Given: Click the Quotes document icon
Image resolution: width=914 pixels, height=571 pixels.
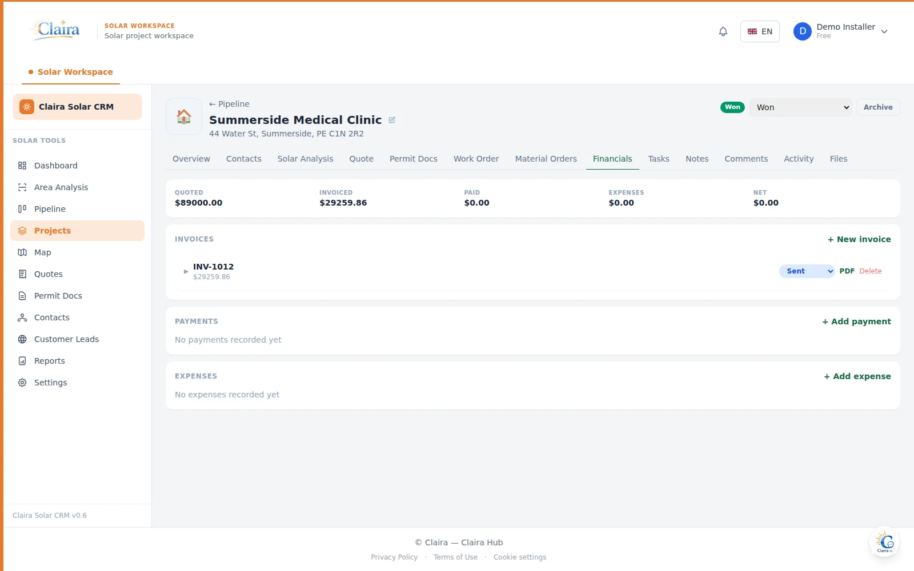Looking at the screenshot, I should (22, 274).
